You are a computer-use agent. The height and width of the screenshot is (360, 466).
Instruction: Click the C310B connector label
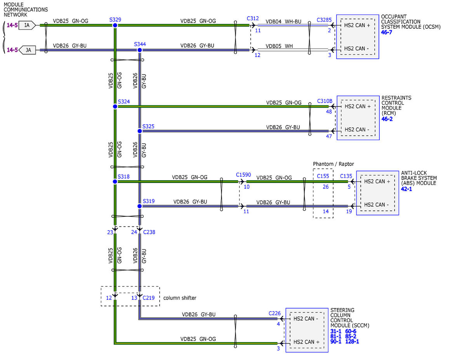(x=325, y=101)
